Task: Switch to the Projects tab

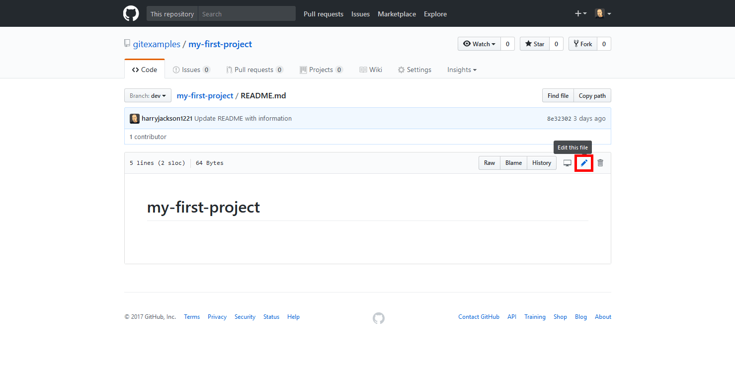Action: coord(321,70)
